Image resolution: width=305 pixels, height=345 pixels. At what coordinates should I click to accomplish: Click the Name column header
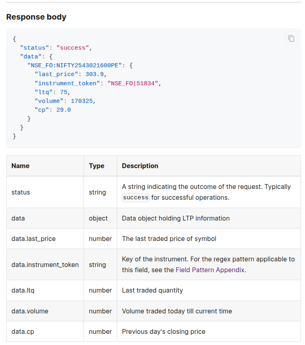(x=20, y=166)
